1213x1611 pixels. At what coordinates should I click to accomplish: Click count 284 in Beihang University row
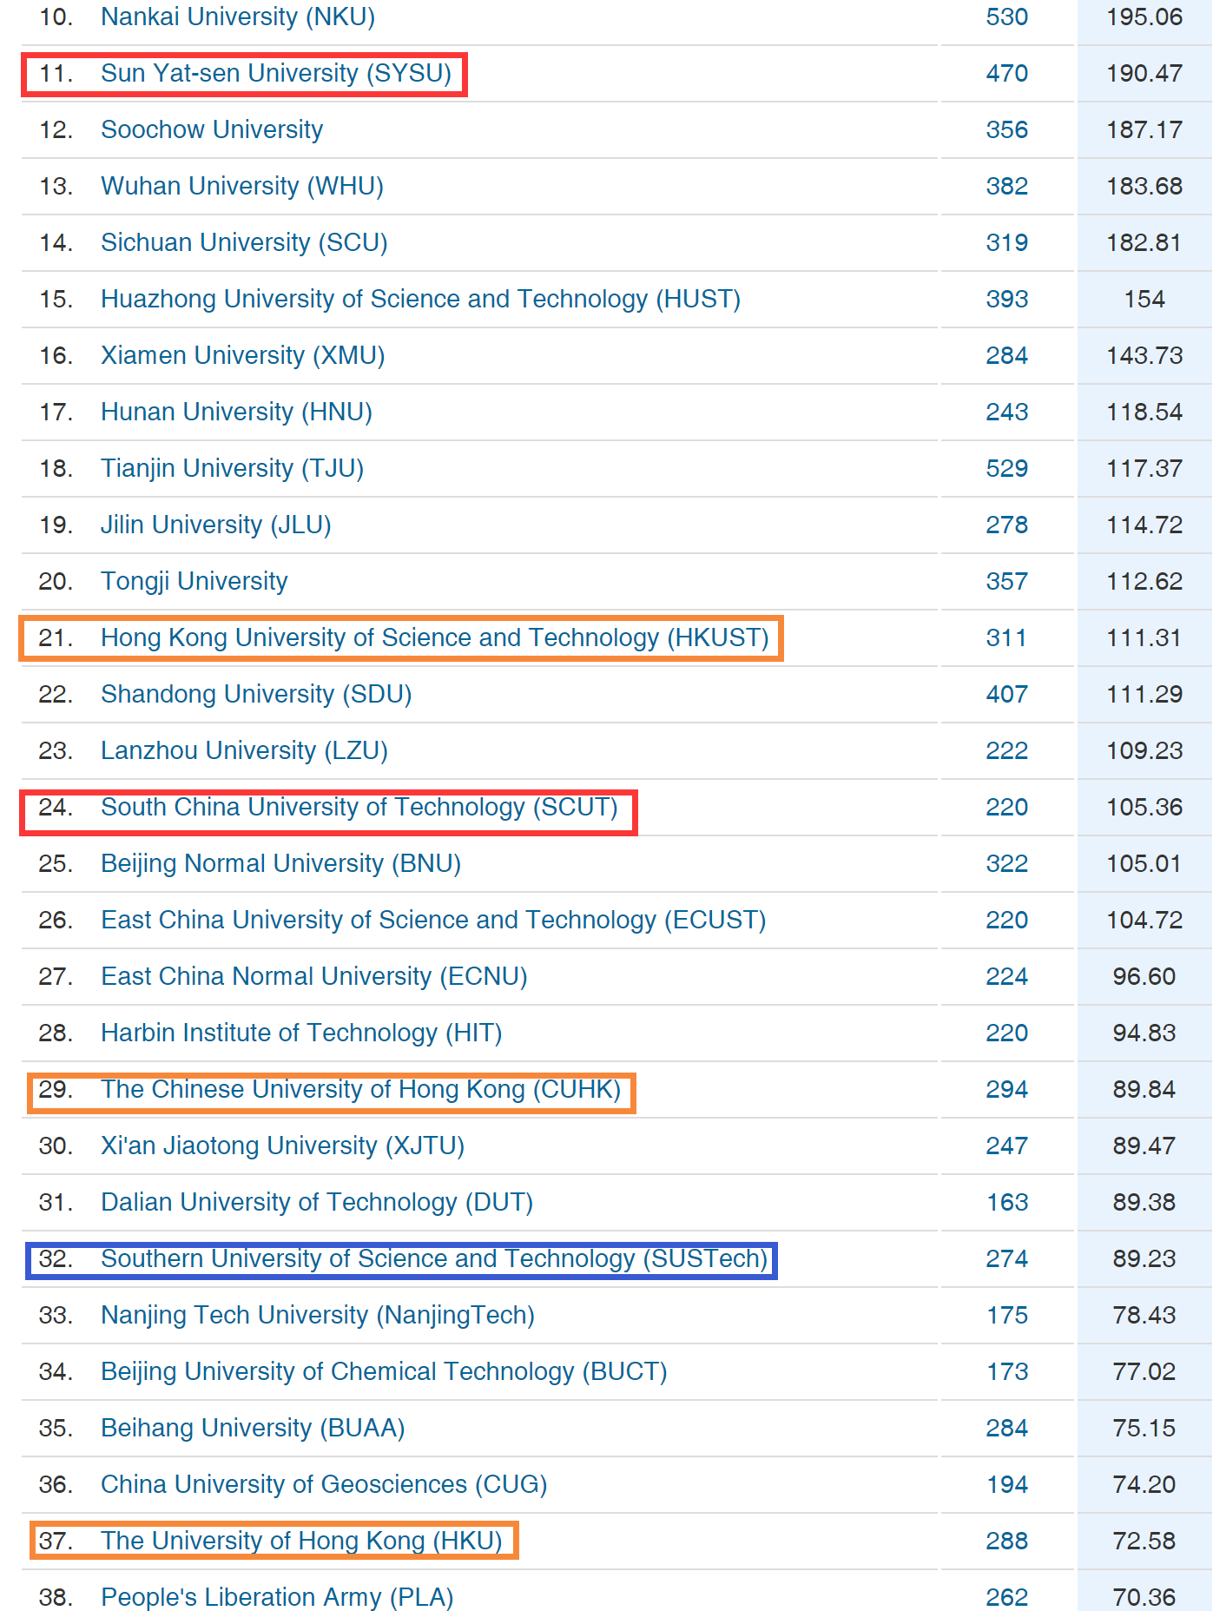click(x=1007, y=1429)
